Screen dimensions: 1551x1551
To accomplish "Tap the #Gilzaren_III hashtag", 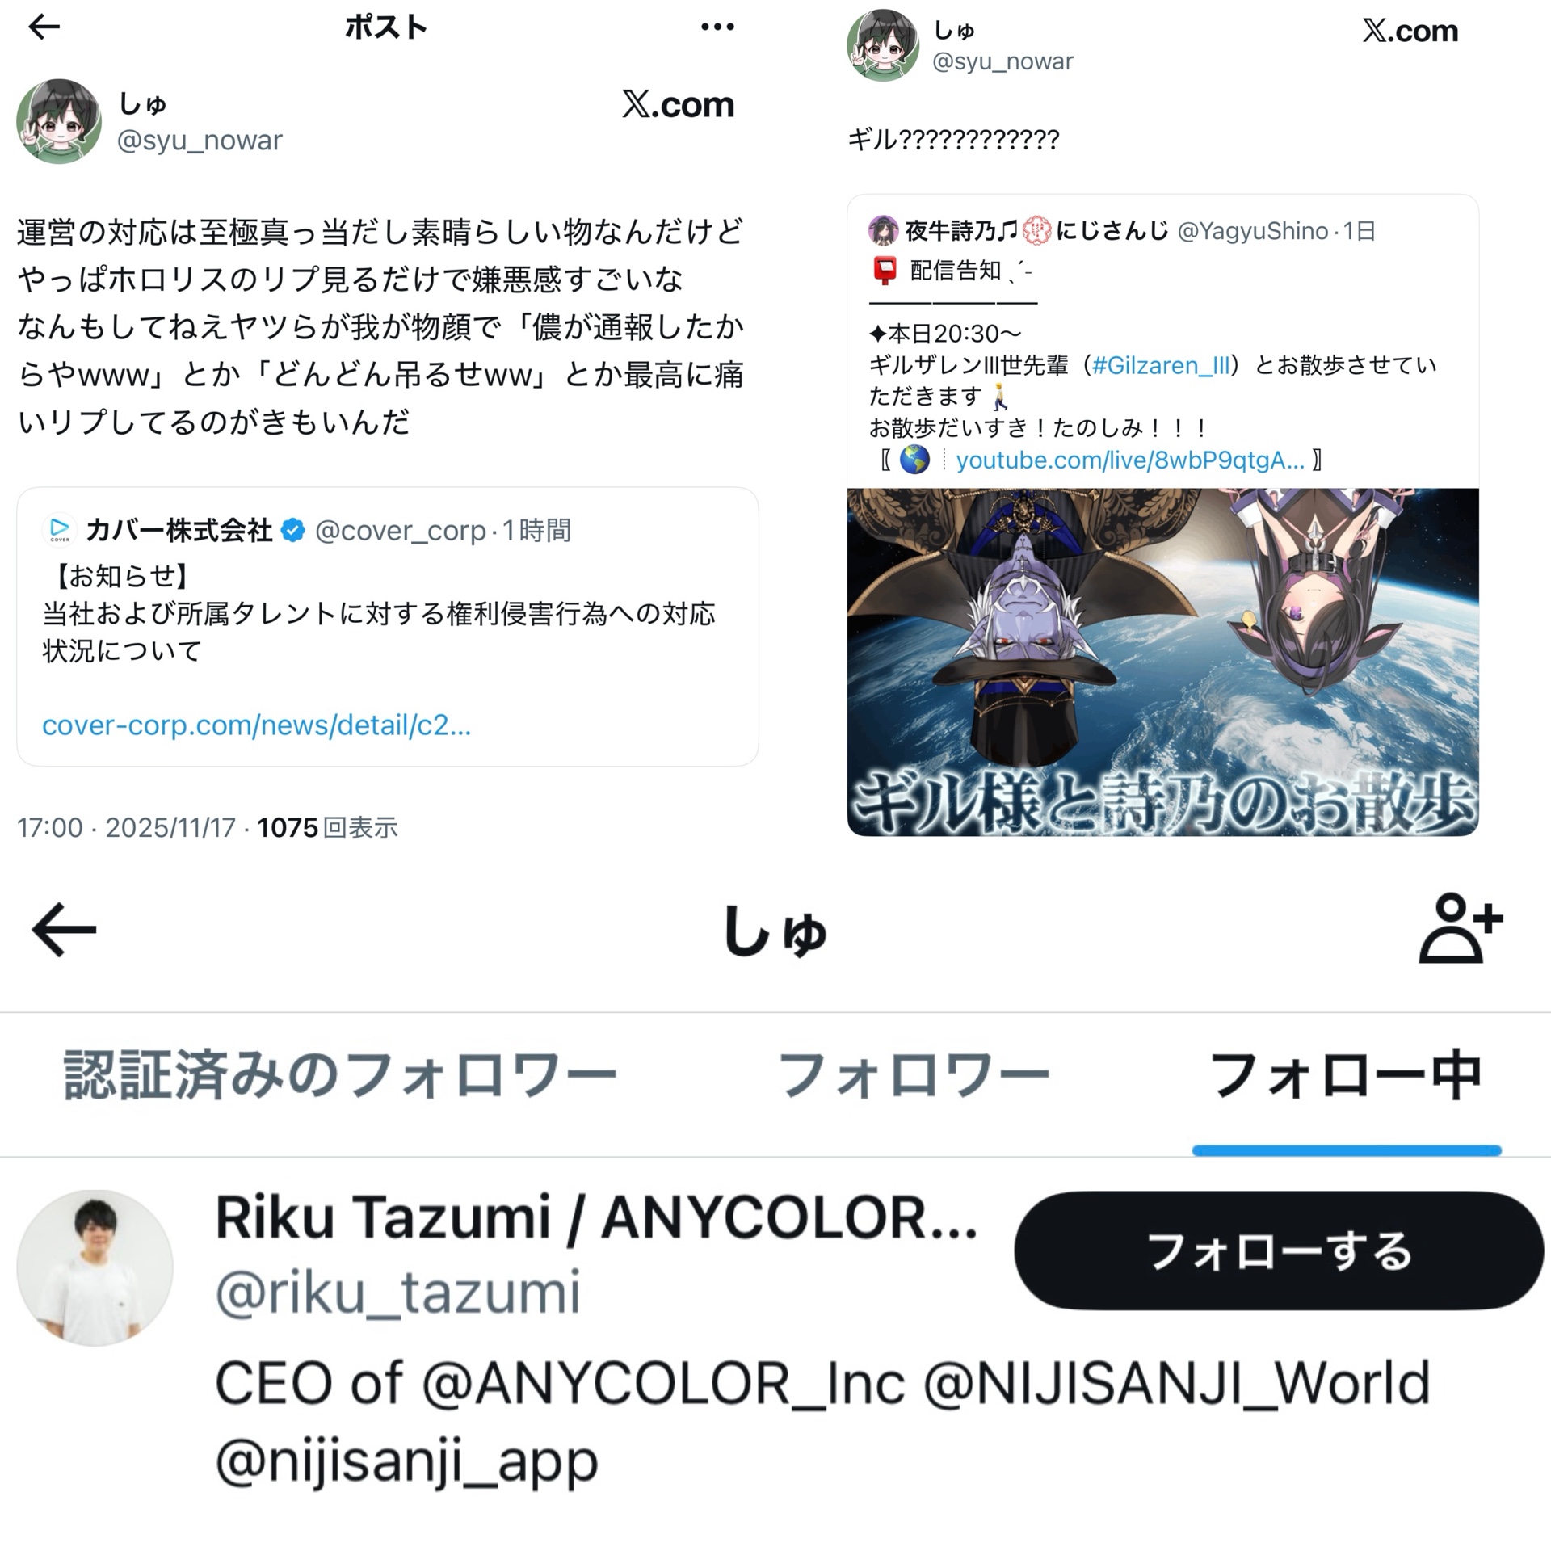I will point(1161,365).
